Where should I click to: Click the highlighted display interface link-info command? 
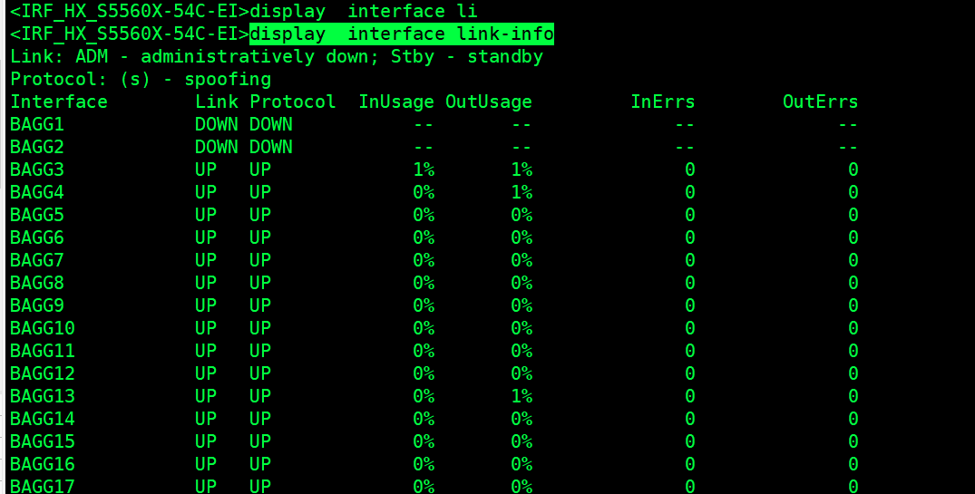coord(402,34)
